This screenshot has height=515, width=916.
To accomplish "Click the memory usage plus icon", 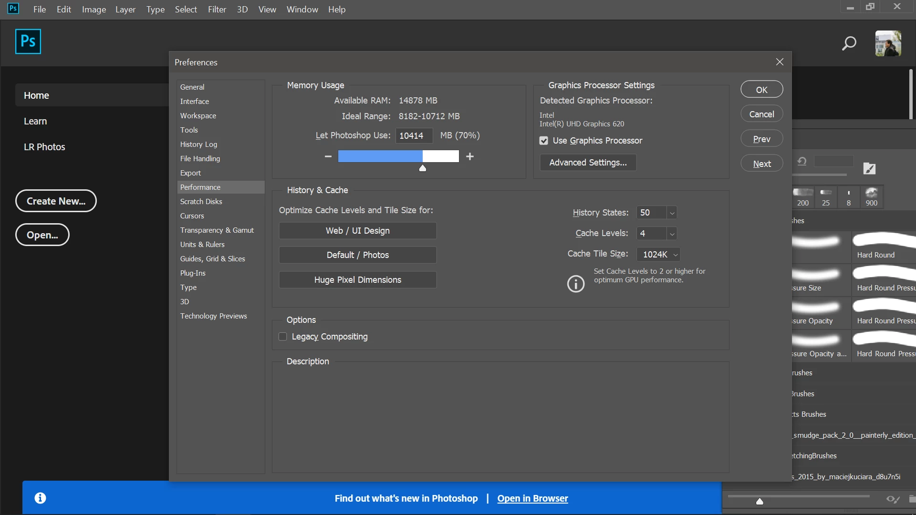I will (470, 156).
